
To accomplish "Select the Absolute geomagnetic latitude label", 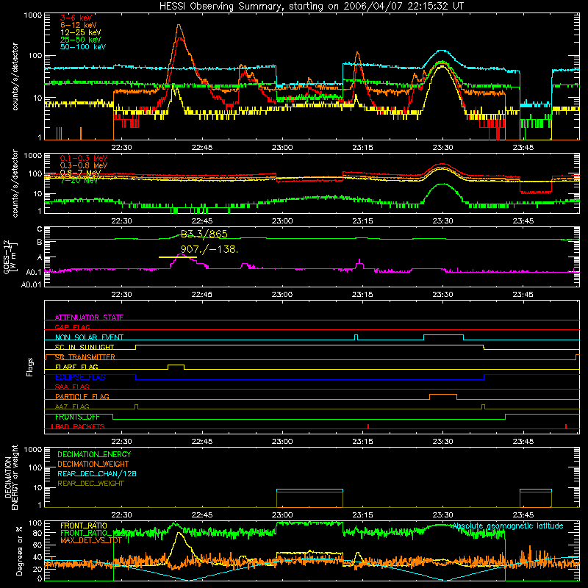I will [x=508, y=526].
